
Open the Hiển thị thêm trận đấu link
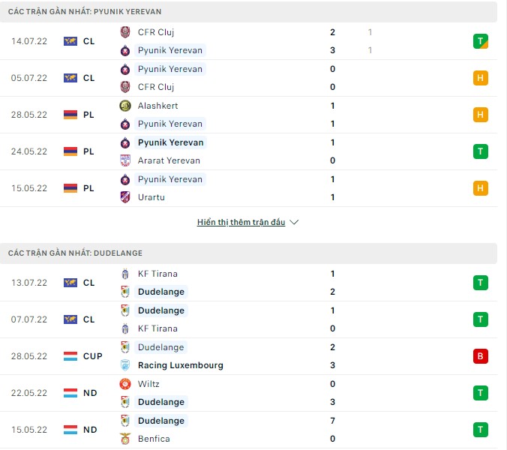(241, 223)
